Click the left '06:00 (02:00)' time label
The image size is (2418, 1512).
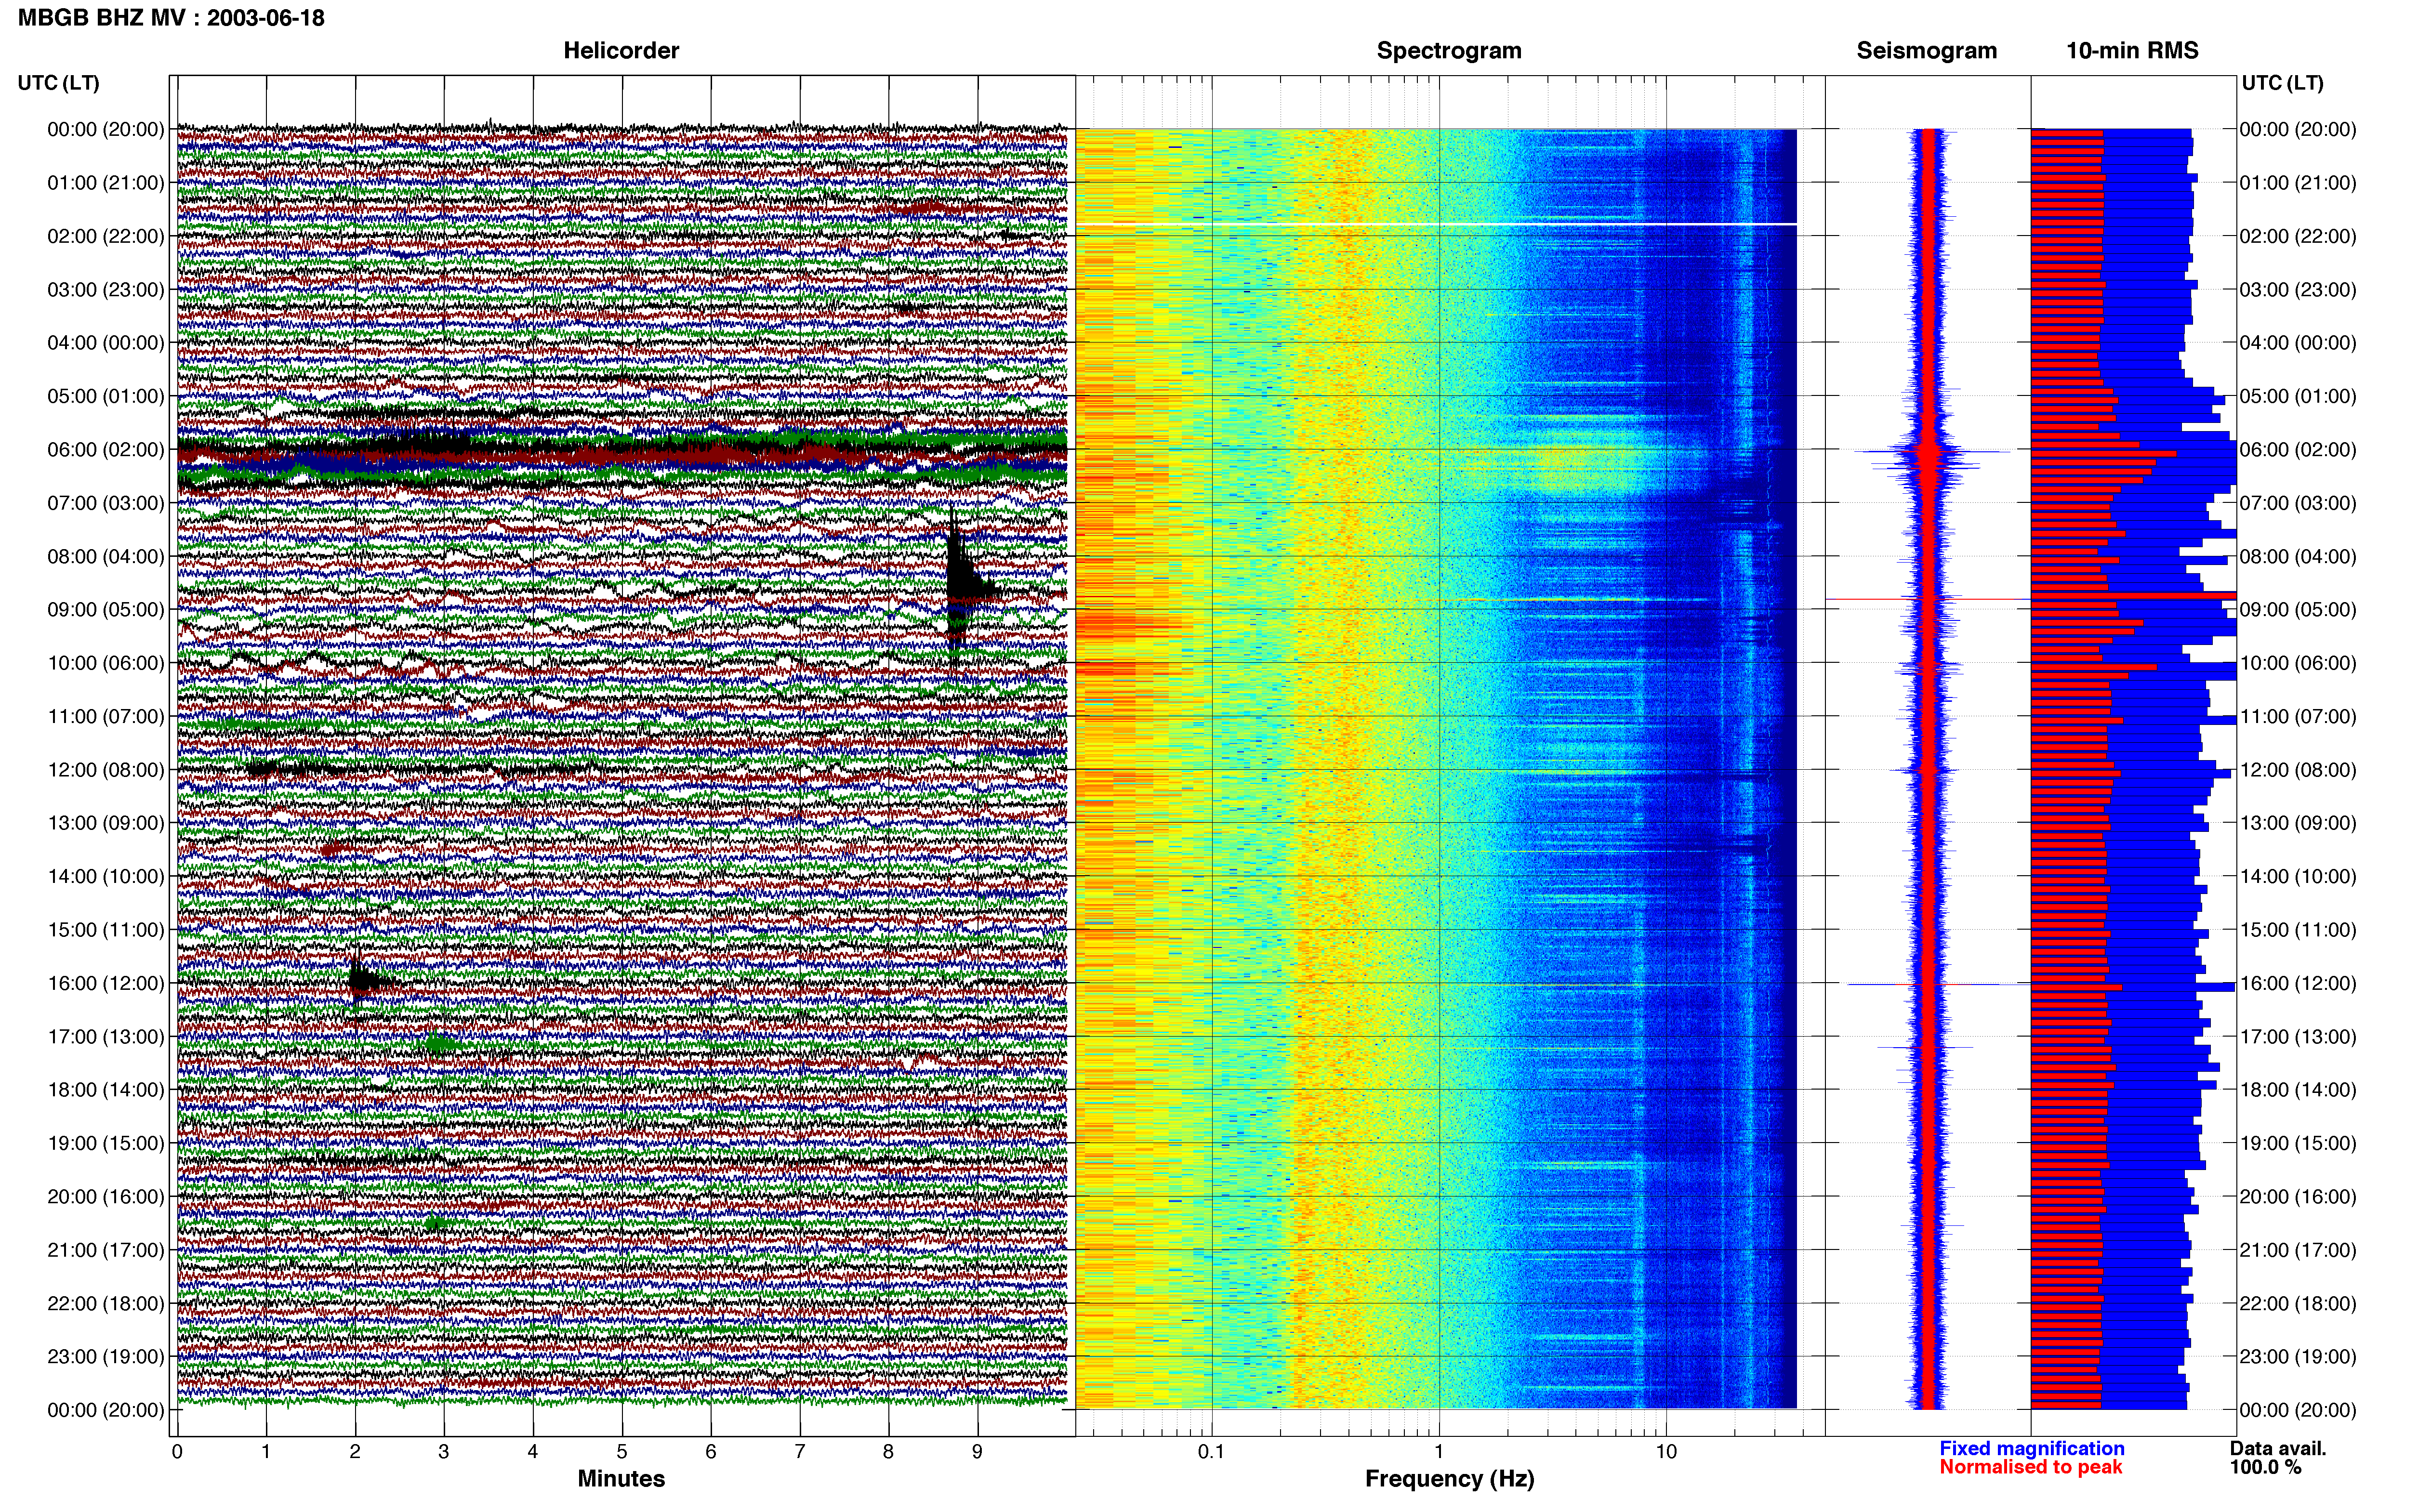coord(106,449)
